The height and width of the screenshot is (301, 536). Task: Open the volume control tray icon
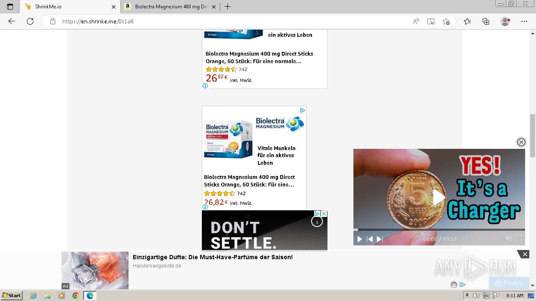(476, 296)
